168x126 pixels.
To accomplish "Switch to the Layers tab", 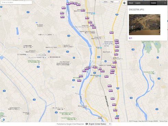I will point(138,3).
